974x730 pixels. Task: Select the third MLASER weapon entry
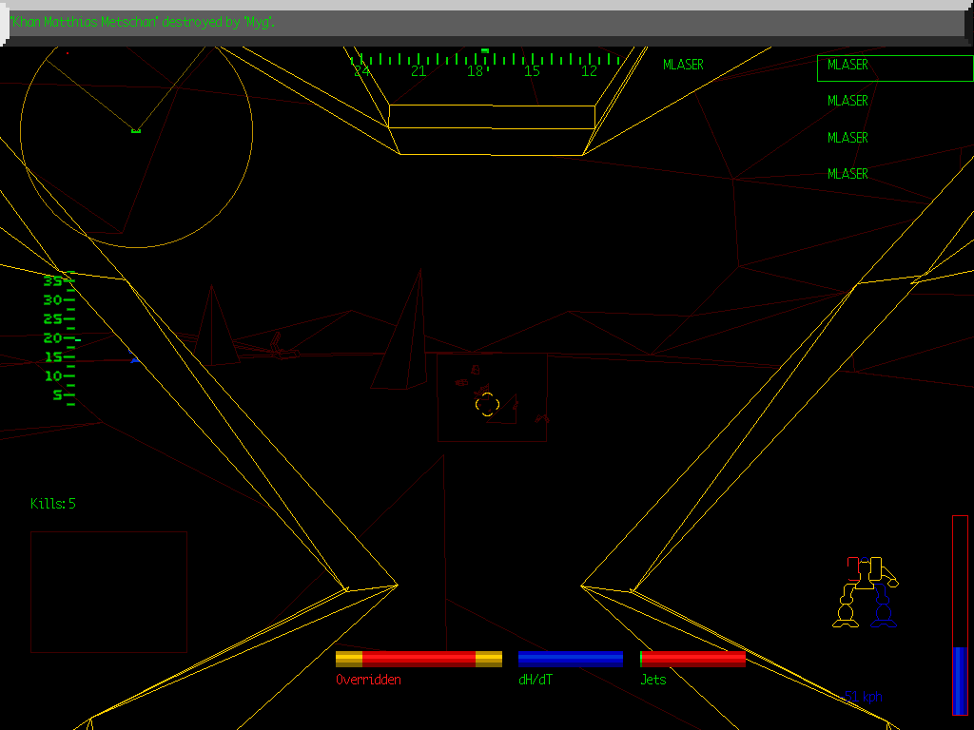point(847,138)
